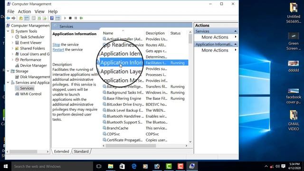
Task: Open the File menu
Action: pos(10,11)
